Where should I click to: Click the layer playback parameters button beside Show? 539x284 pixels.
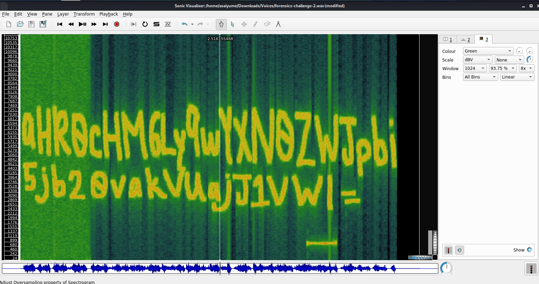[x=459, y=250]
